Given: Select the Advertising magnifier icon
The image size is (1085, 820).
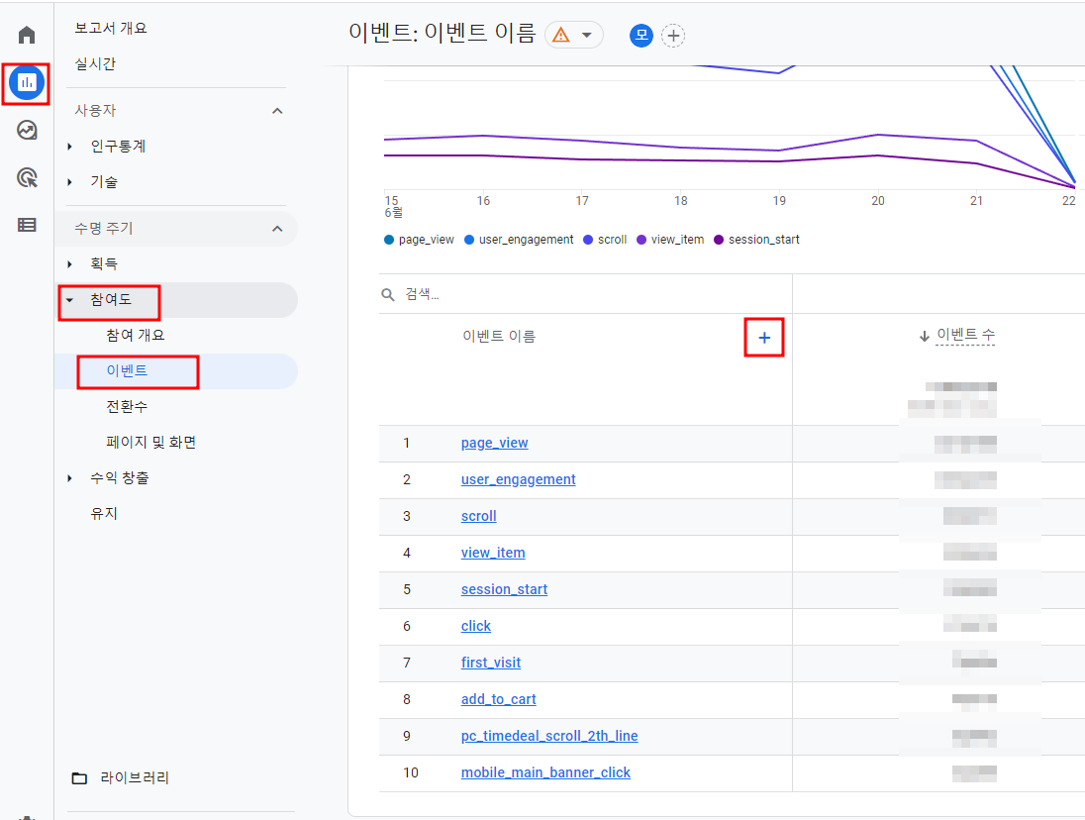Looking at the screenshot, I should click(25, 175).
